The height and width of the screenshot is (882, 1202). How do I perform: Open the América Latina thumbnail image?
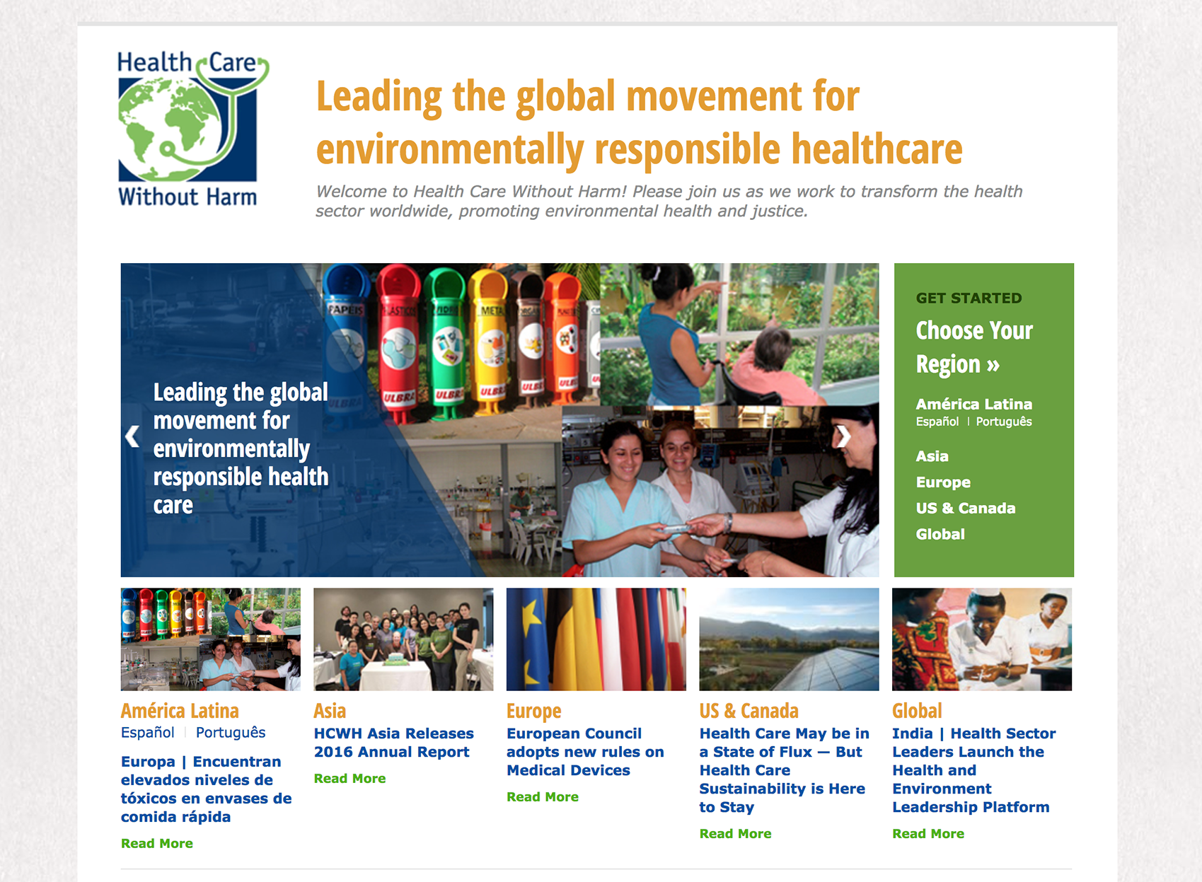(x=211, y=639)
